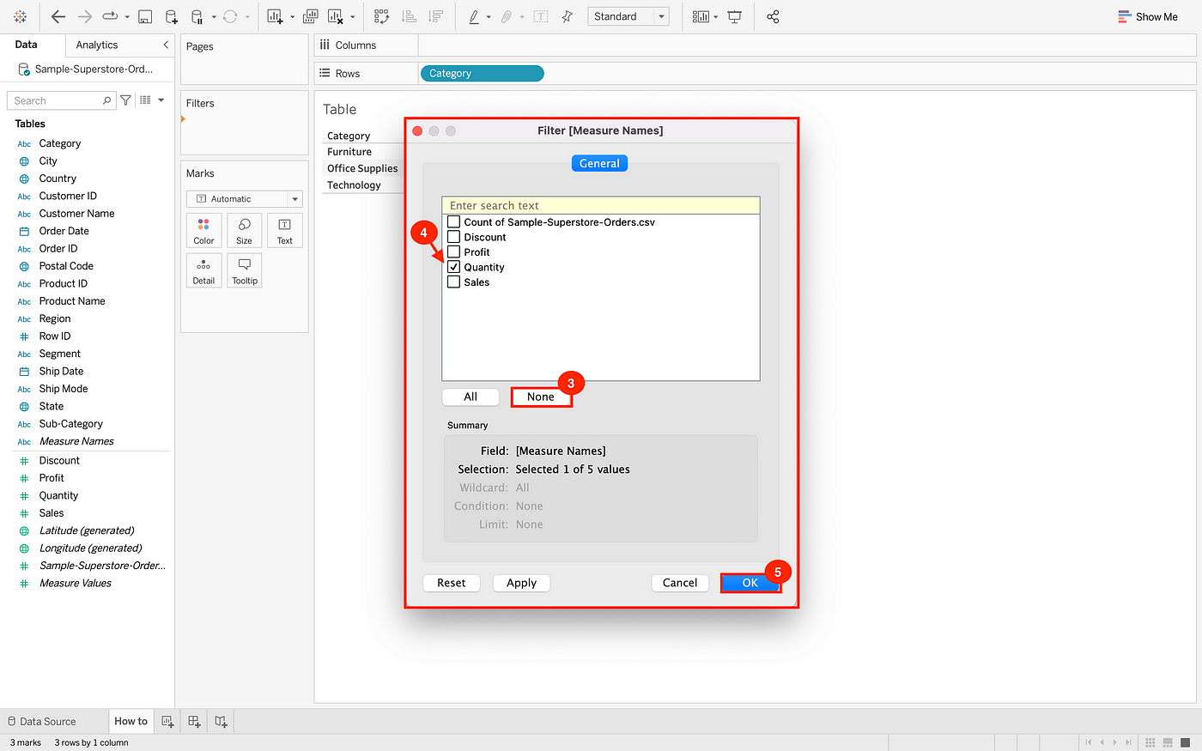This screenshot has height=751, width=1202.
Task: Click the Highlight pen icon
Action: click(474, 16)
